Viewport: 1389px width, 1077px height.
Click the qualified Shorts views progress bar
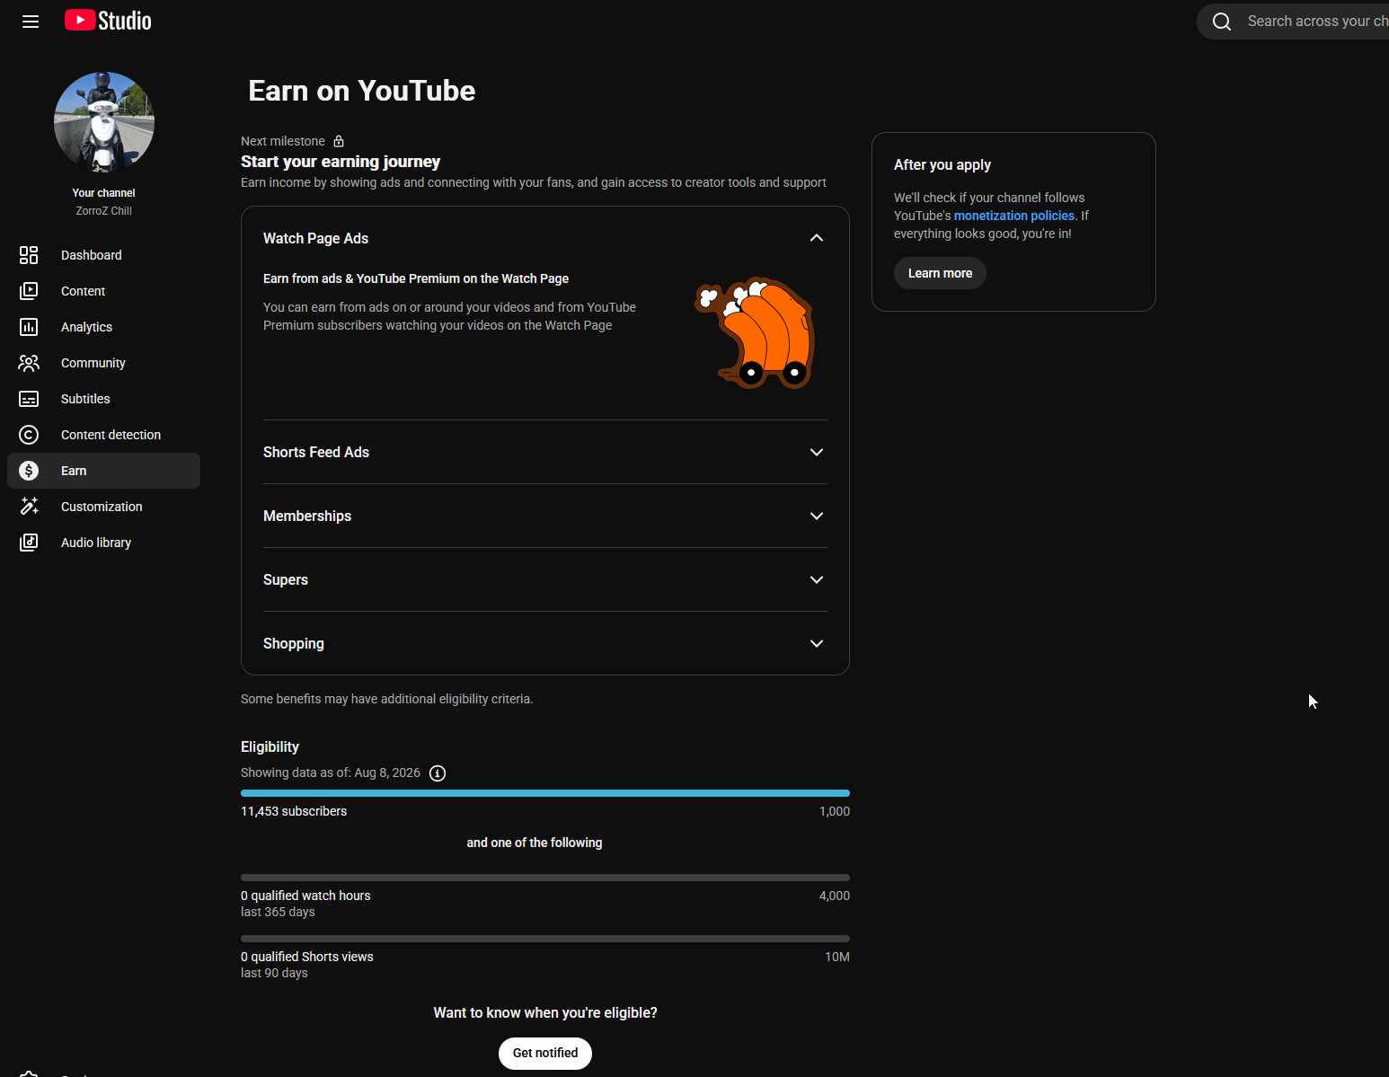click(x=545, y=939)
